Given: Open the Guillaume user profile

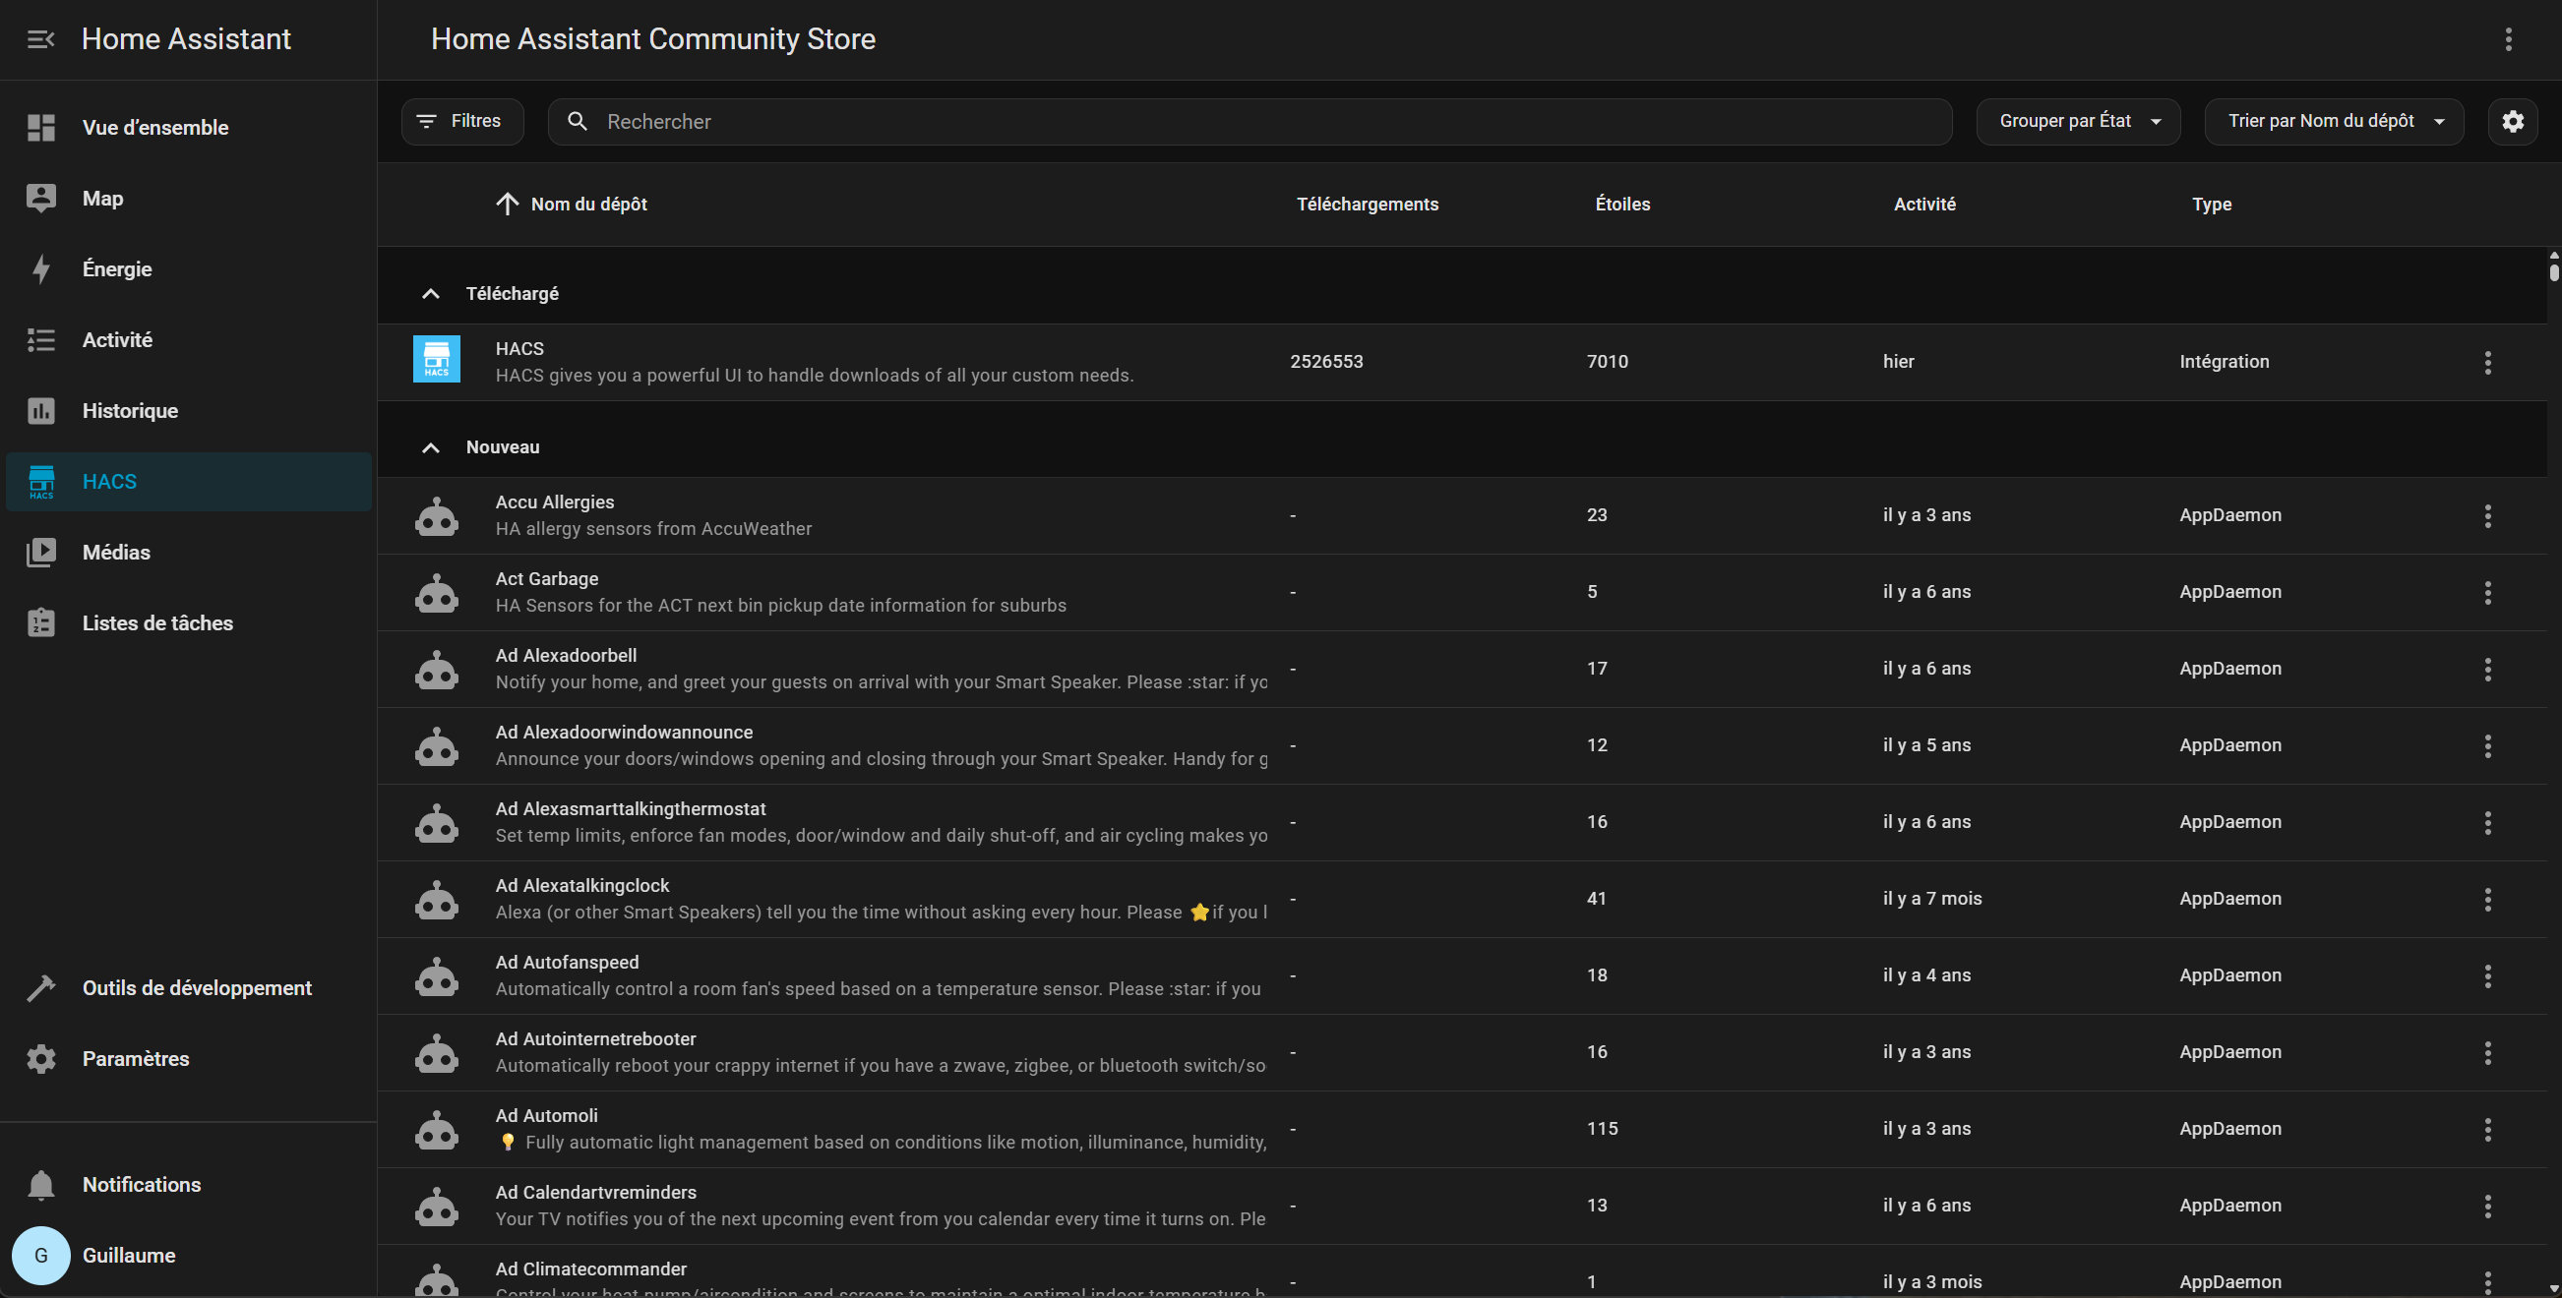Looking at the screenshot, I should coord(128,1256).
